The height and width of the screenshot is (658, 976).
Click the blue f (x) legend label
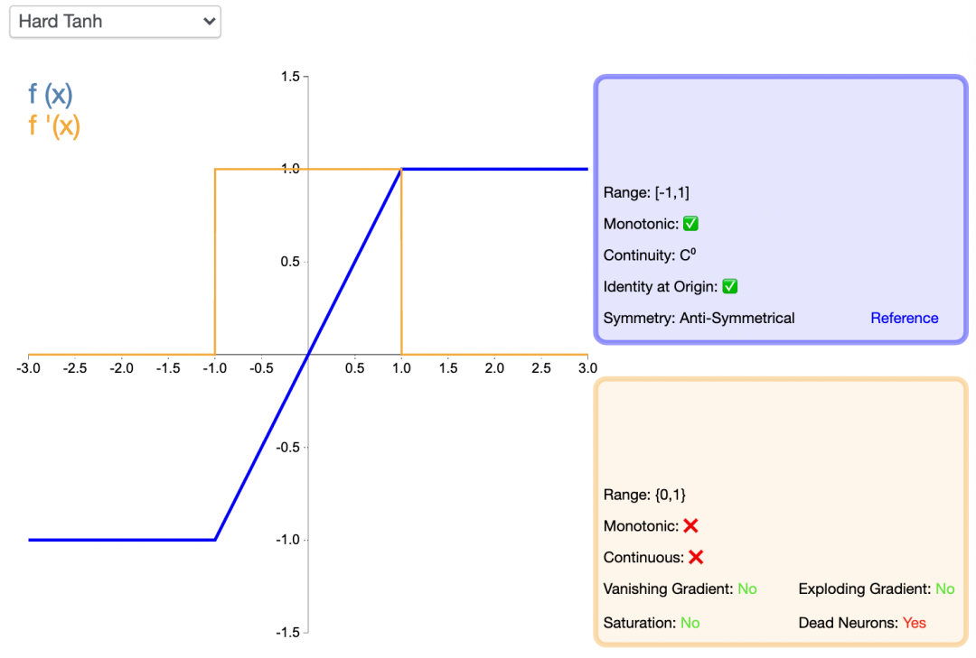[51, 94]
